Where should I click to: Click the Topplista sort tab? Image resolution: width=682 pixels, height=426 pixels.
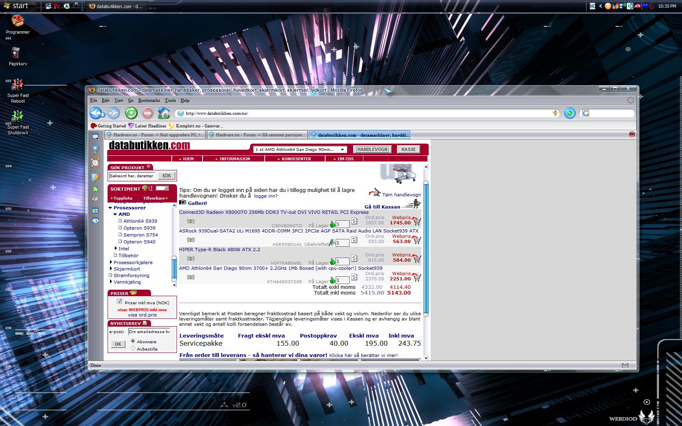[x=121, y=198]
